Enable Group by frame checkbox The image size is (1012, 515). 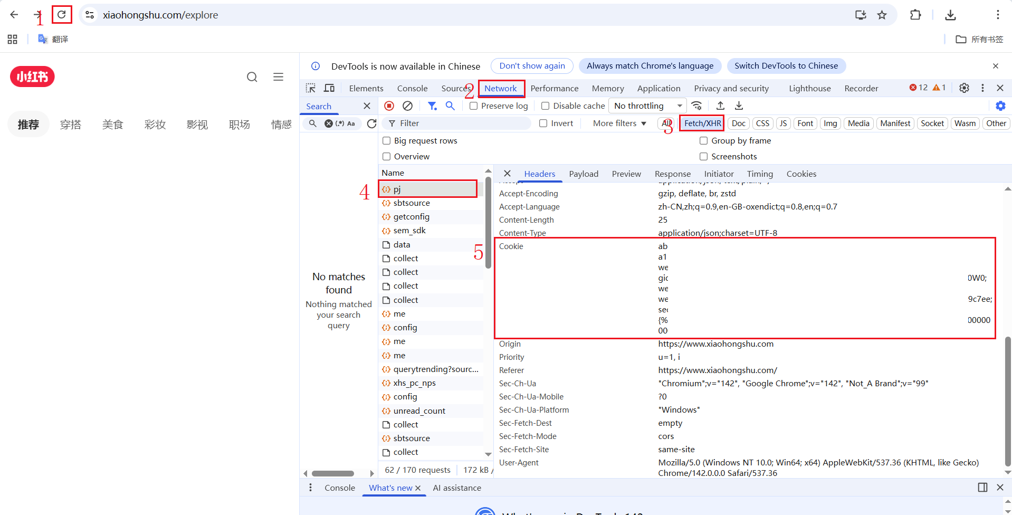(x=703, y=141)
